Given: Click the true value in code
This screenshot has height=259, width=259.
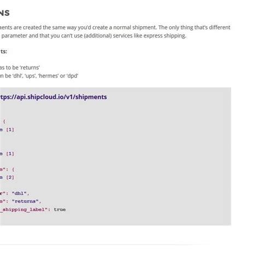Looking at the screenshot, I should click(60, 209).
